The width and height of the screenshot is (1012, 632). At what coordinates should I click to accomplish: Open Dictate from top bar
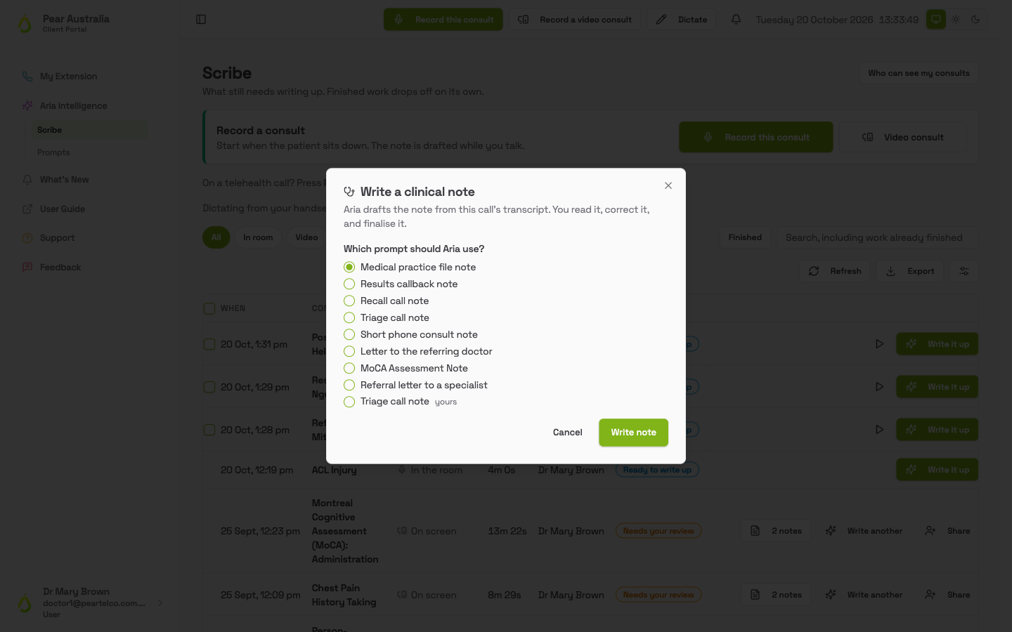pos(682,20)
